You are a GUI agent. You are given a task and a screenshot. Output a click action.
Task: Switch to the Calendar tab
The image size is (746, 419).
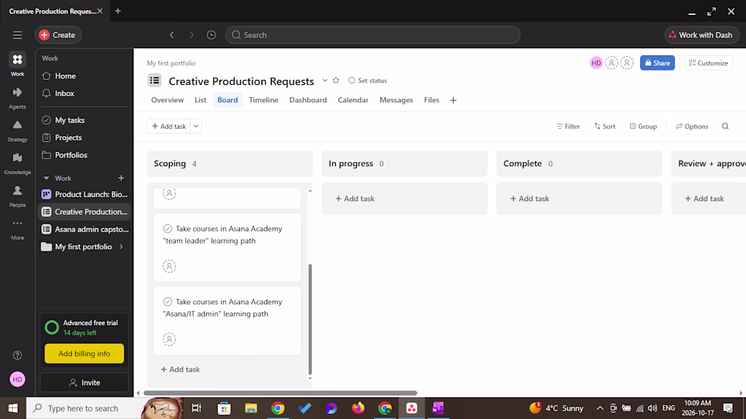click(x=353, y=100)
